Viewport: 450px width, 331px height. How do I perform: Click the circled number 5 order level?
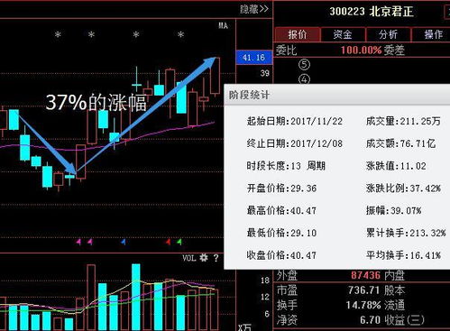[x=304, y=65]
